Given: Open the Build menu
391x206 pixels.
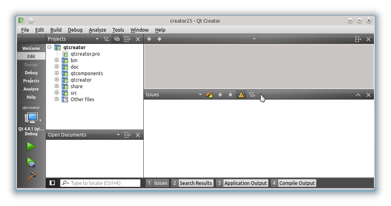Looking at the screenshot, I should [x=56, y=30].
